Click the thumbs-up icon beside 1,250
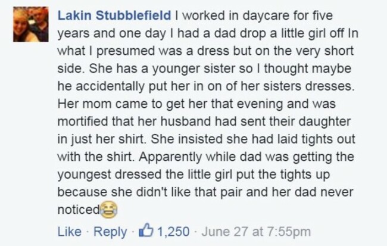 [146, 230]
